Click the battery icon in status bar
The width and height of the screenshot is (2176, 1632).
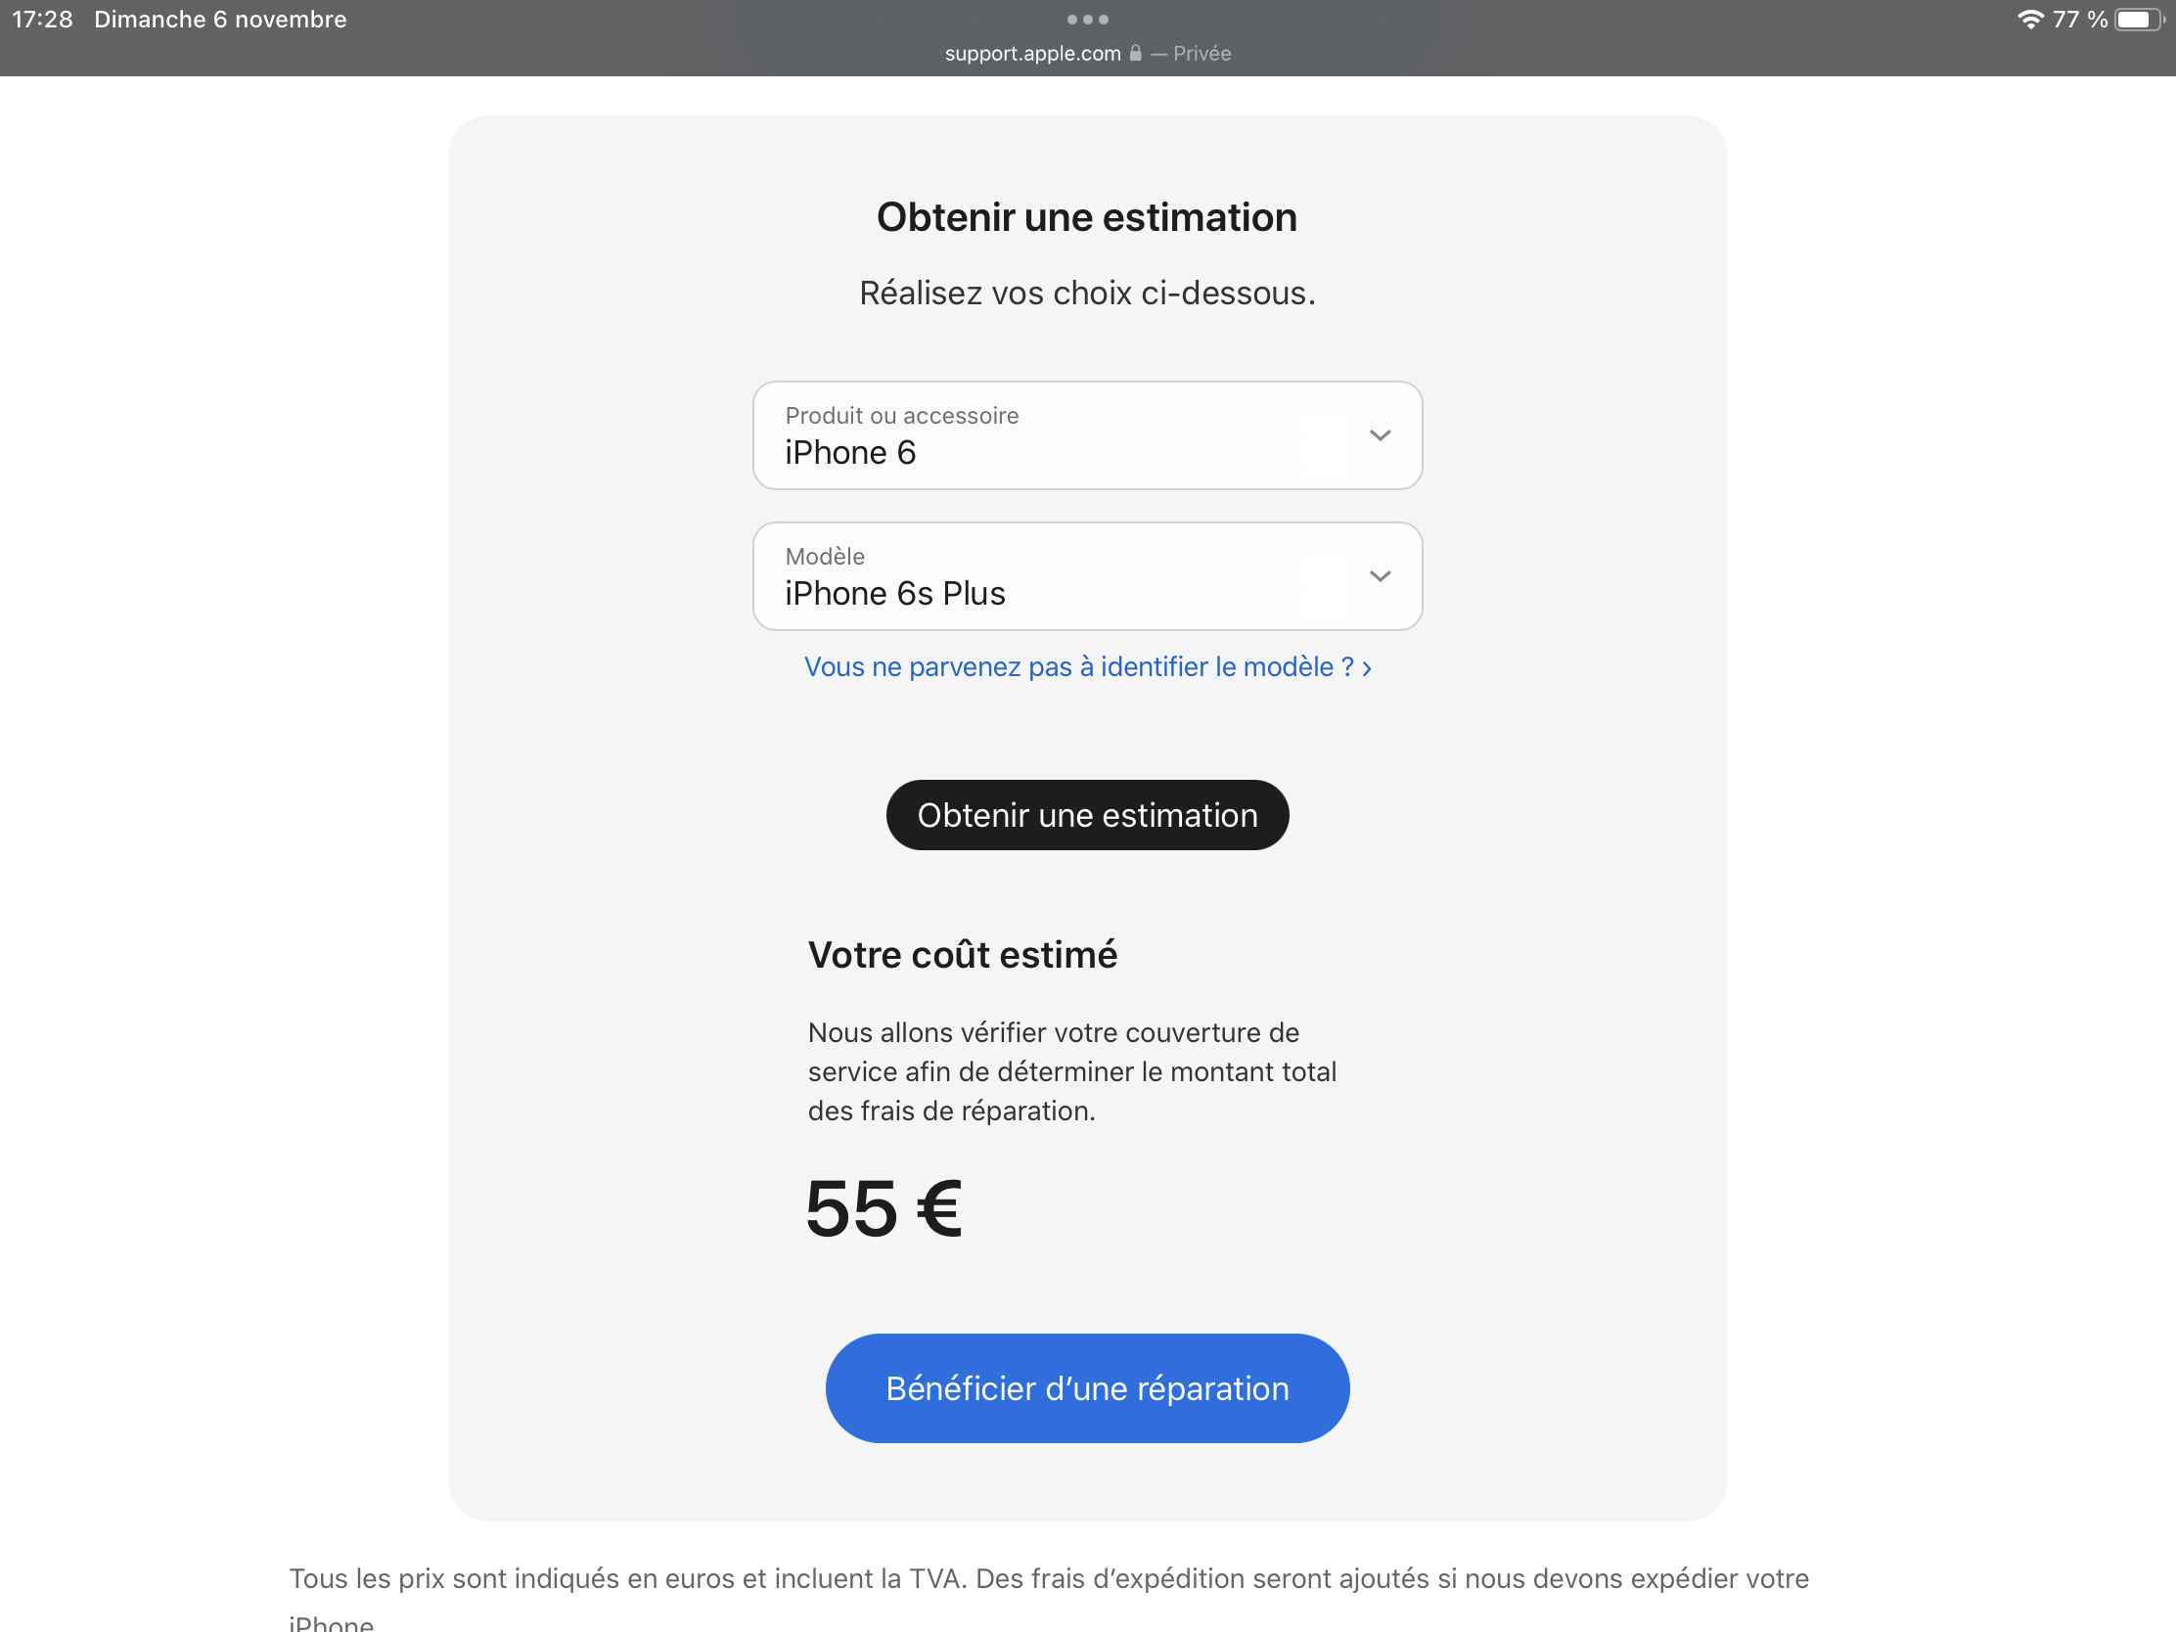click(2139, 20)
